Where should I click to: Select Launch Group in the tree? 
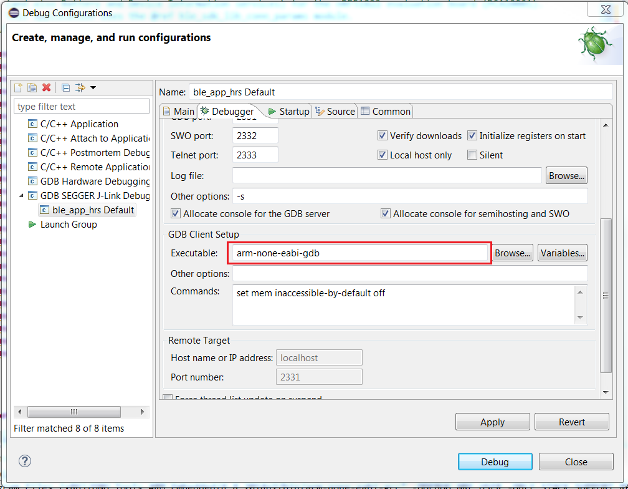pyautogui.click(x=69, y=225)
